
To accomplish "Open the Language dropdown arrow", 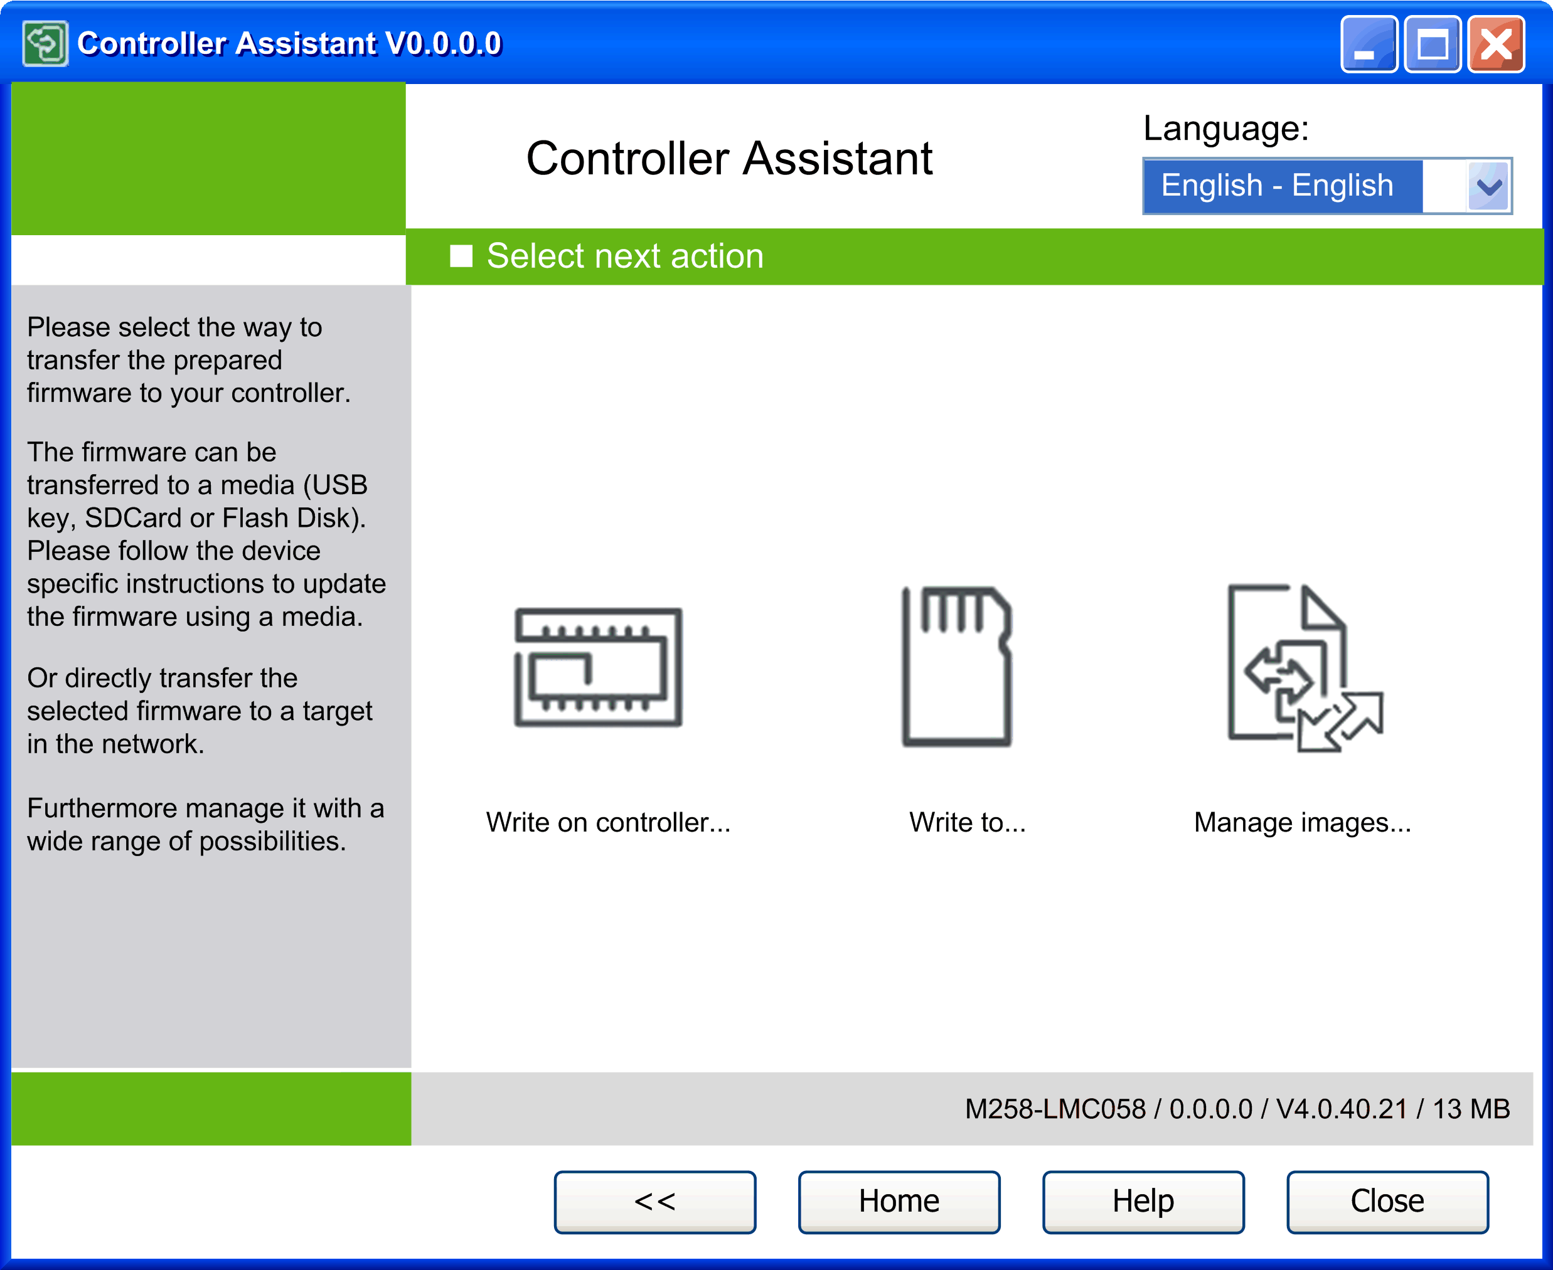I will point(1488,186).
